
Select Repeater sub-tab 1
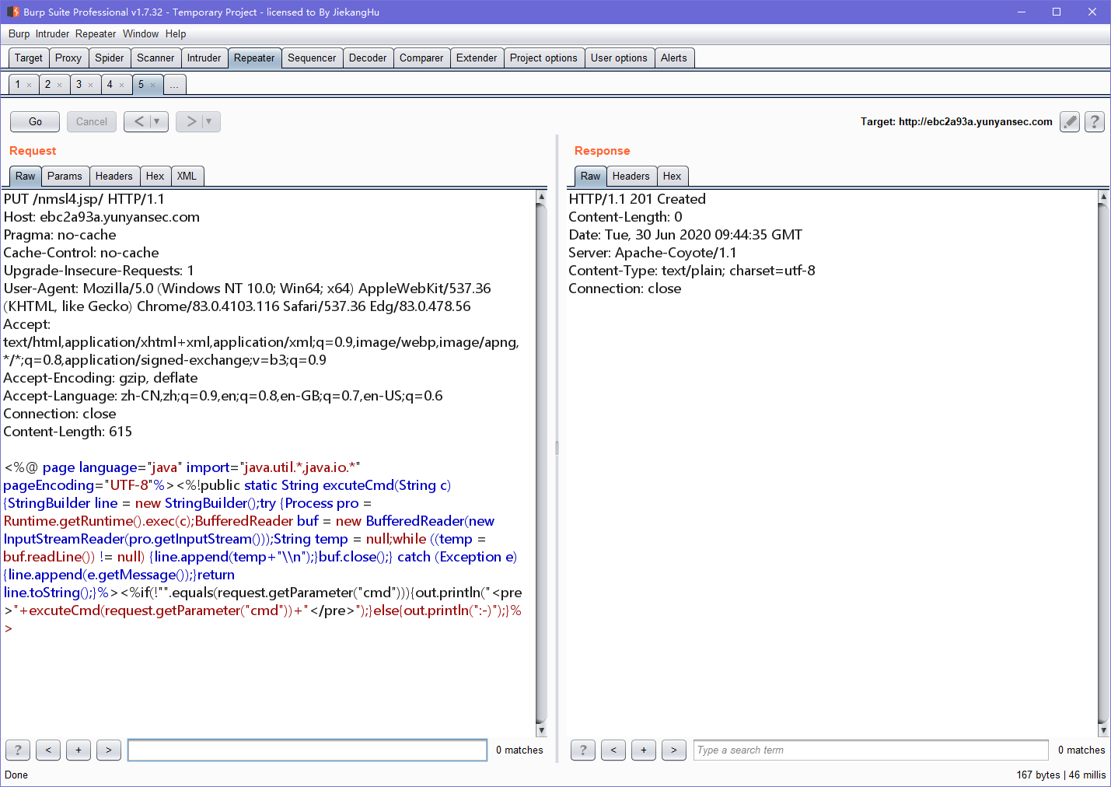coord(18,85)
